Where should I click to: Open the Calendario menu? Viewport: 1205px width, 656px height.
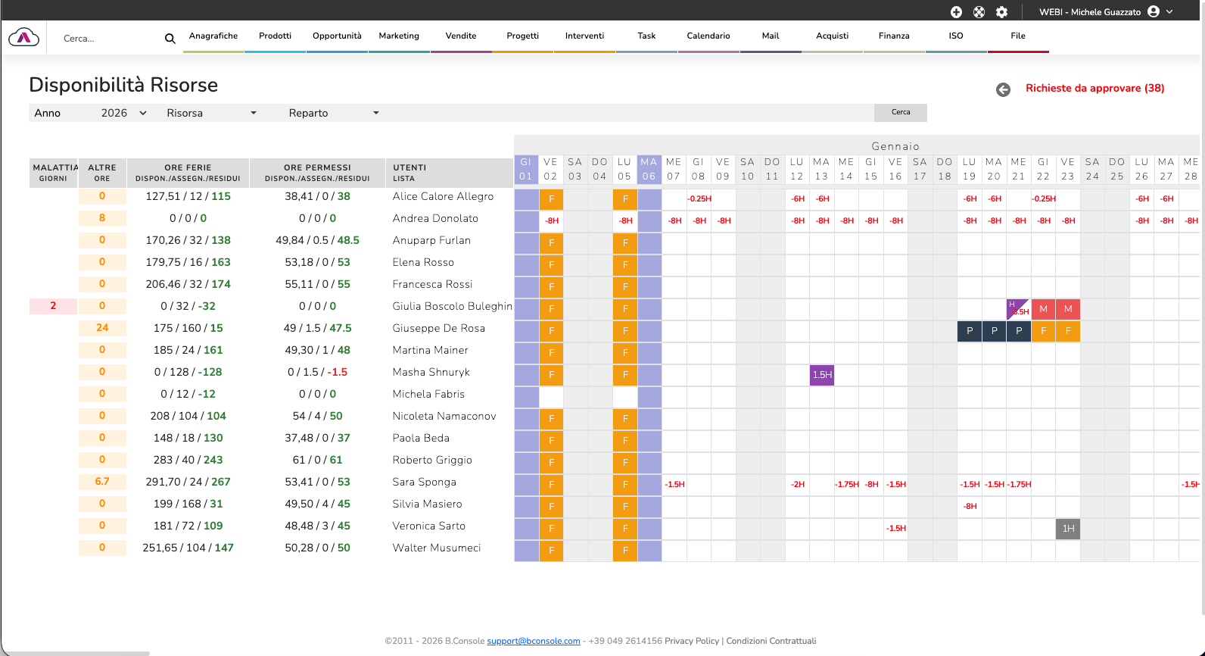coord(708,36)
